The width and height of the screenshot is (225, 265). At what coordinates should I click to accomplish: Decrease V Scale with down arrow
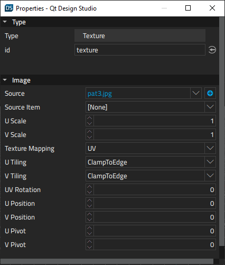click(90, 137)
